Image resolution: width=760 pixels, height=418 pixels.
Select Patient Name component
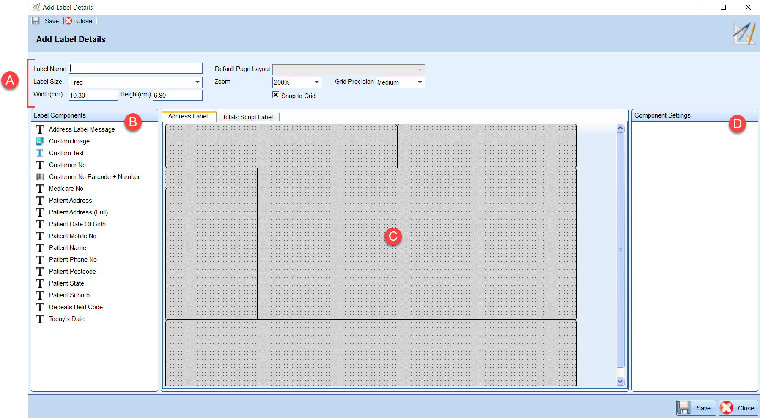[68, 248]
